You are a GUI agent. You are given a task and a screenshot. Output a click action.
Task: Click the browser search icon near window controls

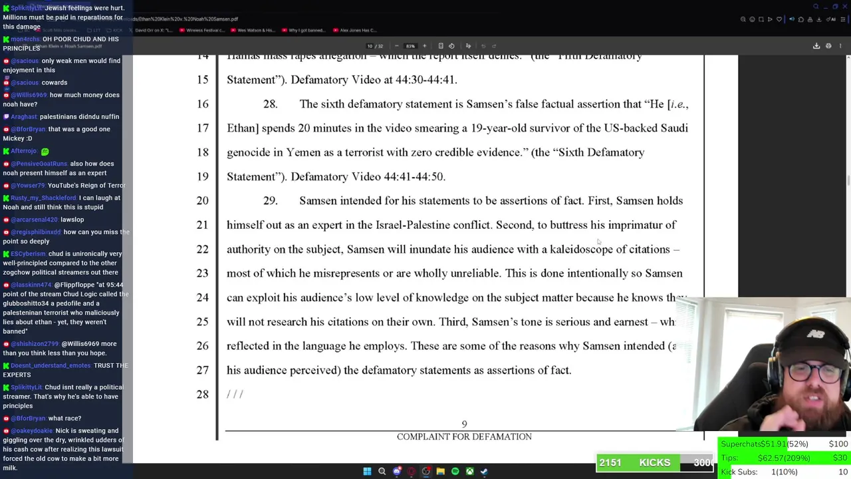[x=816, y=7]
